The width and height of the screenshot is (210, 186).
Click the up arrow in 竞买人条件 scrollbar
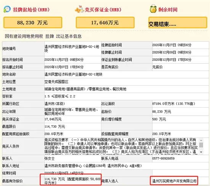(201, 140)
